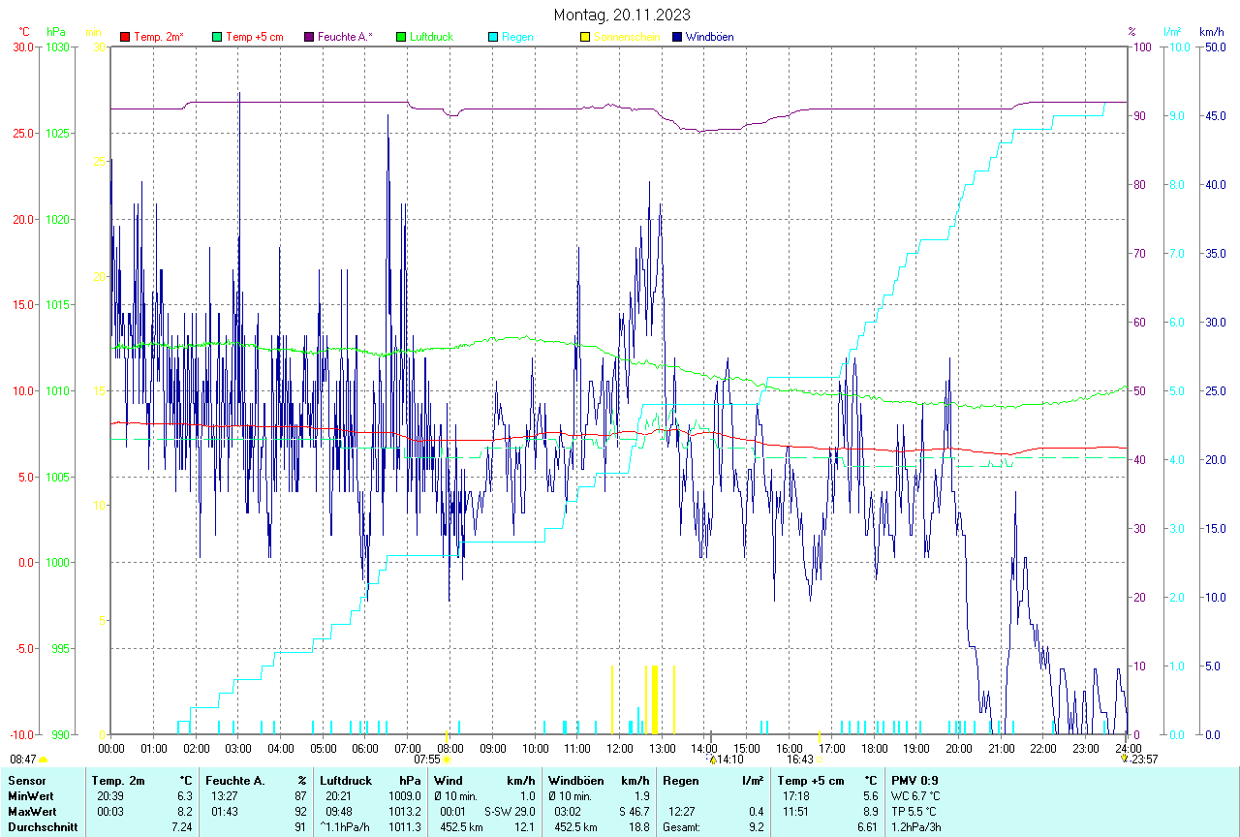Click the '1030' pressure axis value
The image size is (1240, 837).
coord(57,46)
